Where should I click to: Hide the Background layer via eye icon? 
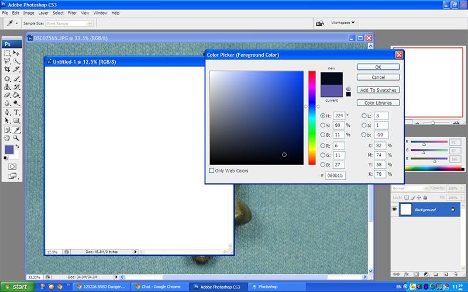pos(394,210)
